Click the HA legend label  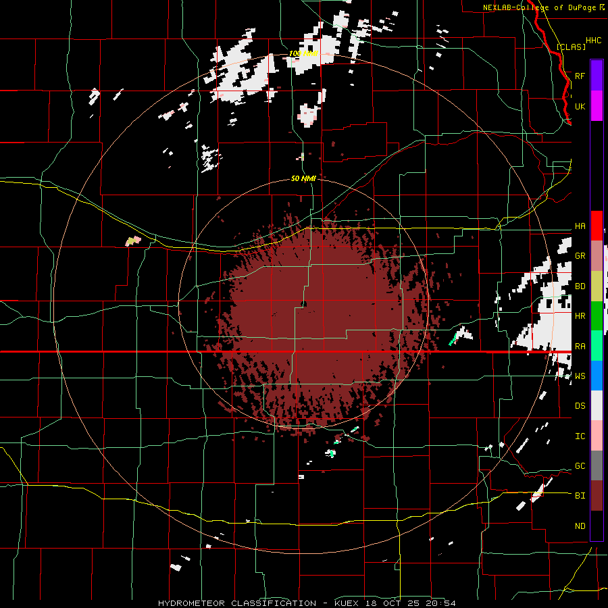coord(580,226)
